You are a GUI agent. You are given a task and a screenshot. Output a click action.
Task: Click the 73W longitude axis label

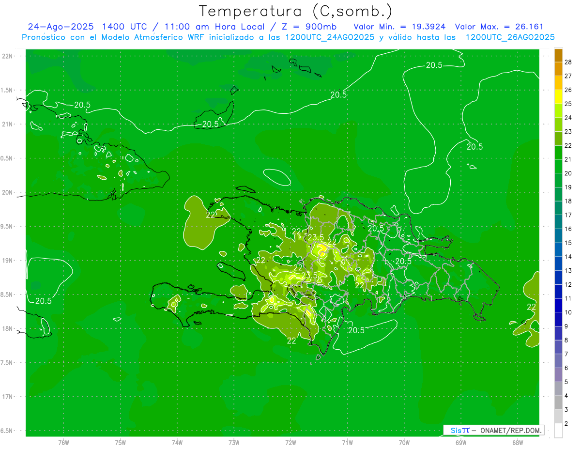(234, 442)
